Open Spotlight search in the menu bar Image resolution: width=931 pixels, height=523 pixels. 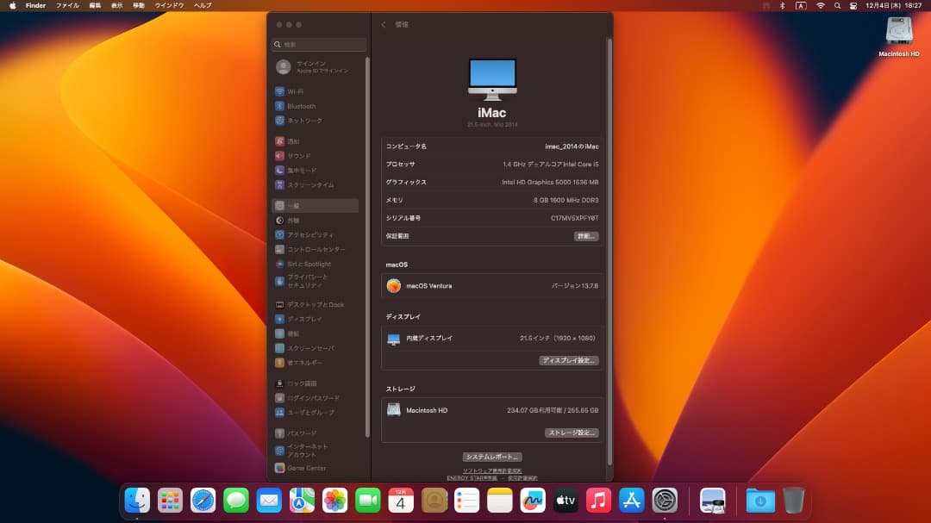click(x=839, y=5)
